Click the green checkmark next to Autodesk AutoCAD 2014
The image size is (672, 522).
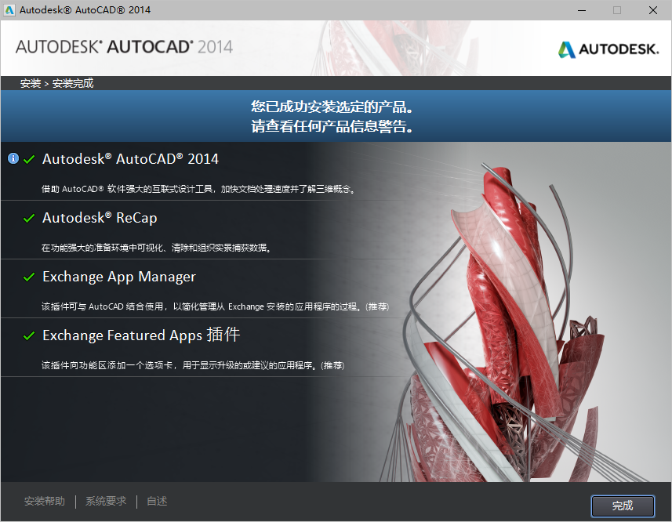tap(29, 158)
